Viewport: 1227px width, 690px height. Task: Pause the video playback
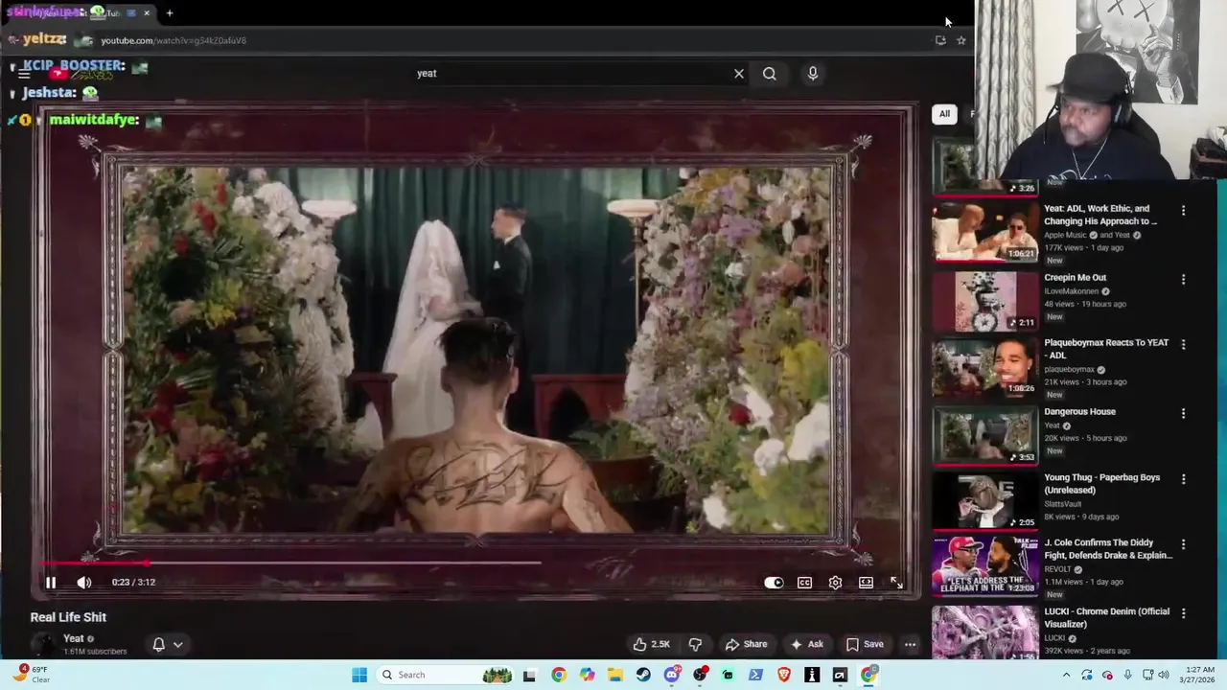point(51,582)
